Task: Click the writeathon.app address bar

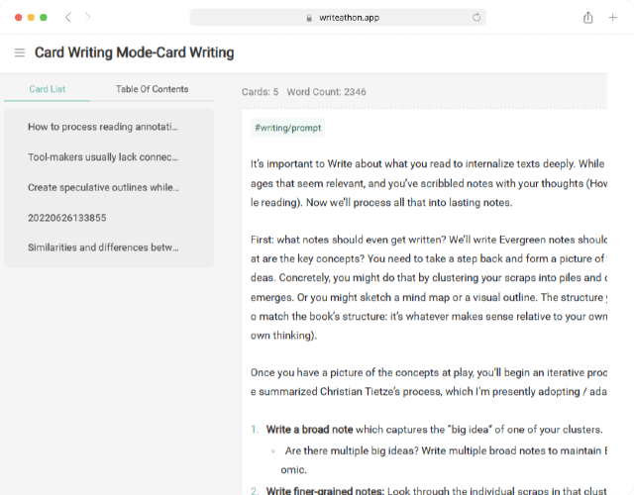Action: pyautogui.click(x=338, y=18)
